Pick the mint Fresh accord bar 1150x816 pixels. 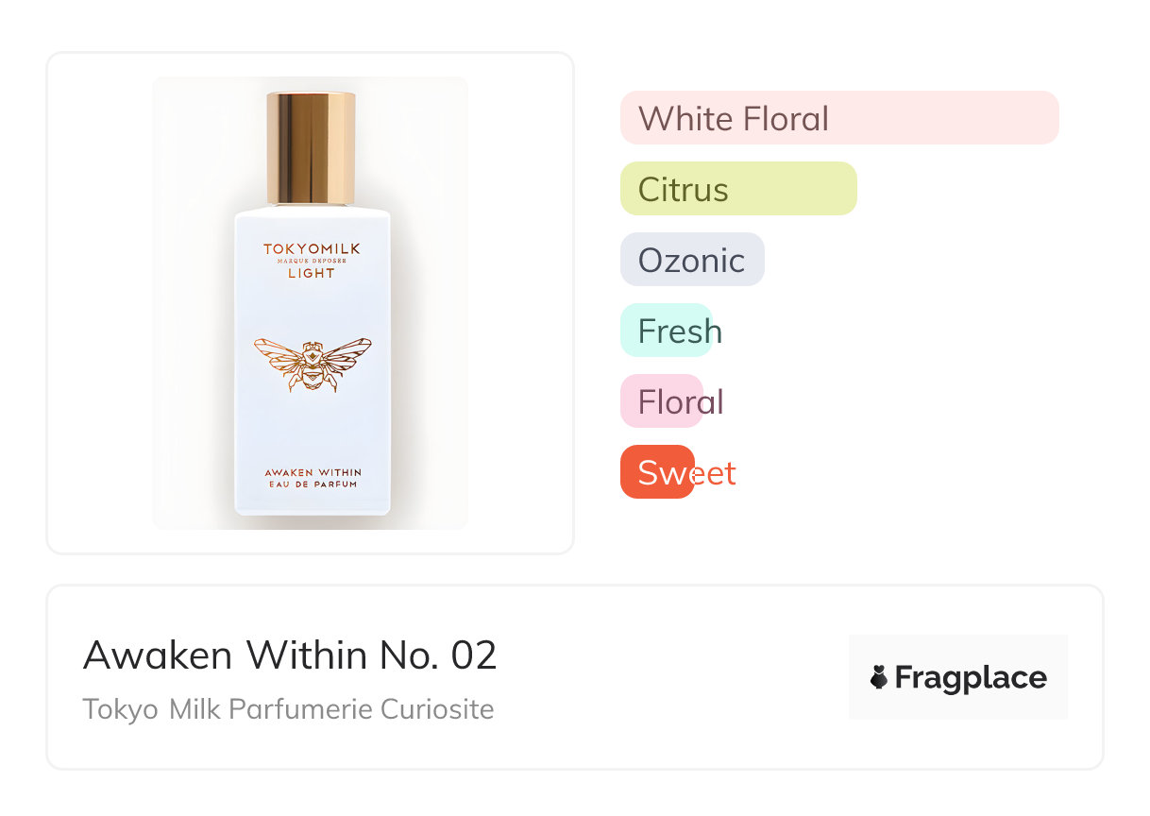coord(666,331)
